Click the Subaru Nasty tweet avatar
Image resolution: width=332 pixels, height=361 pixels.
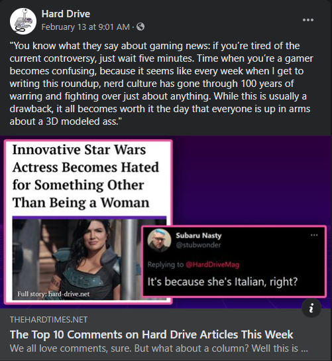point(159,240)
